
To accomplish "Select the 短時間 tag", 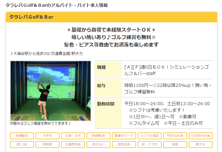I will (x=48, y=145).
